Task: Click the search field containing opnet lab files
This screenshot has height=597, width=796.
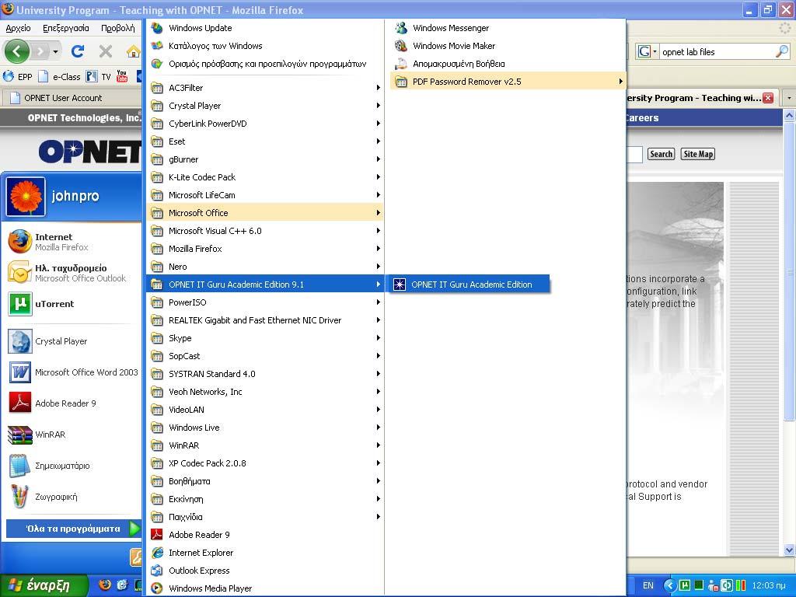Action: tap(717, 51)
